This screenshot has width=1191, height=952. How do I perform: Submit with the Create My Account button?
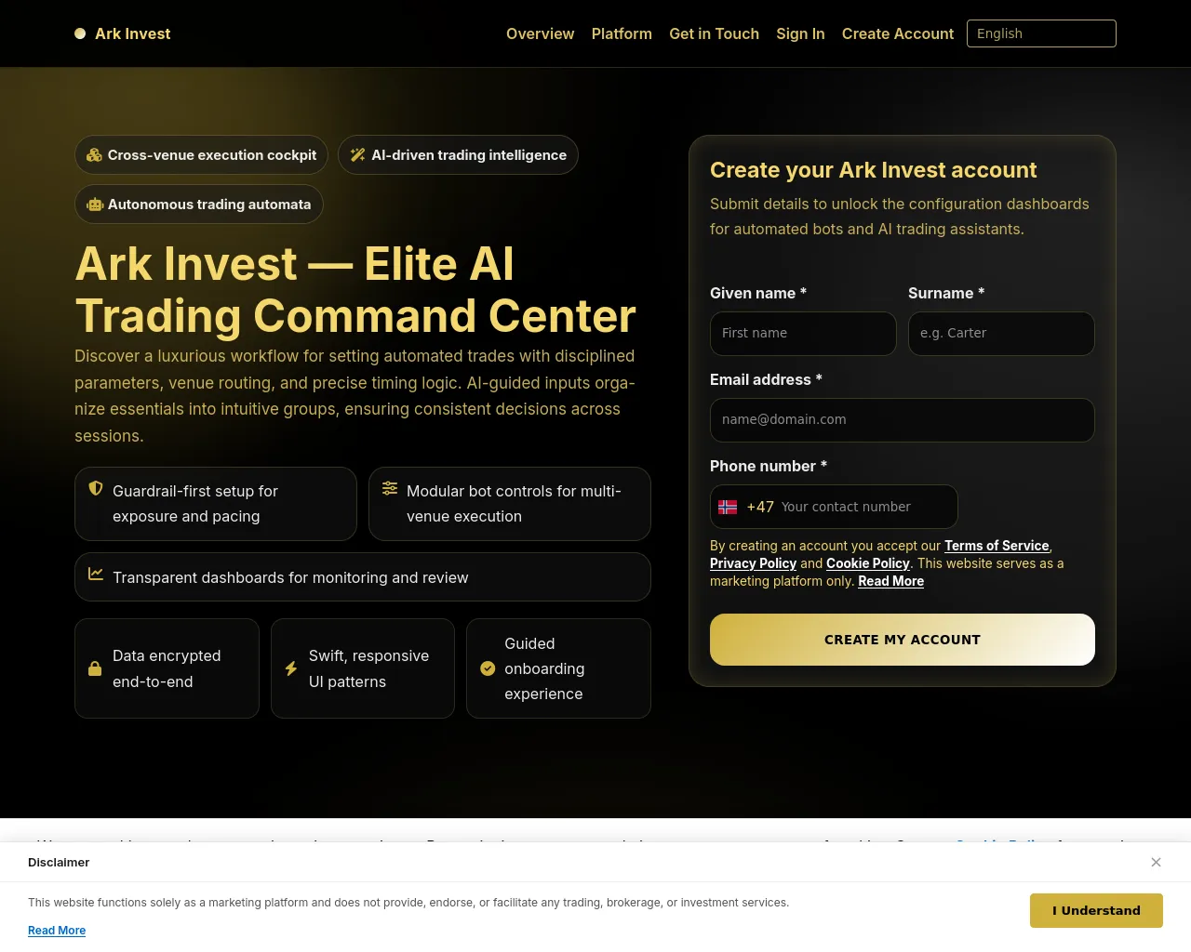click(903, 640)
